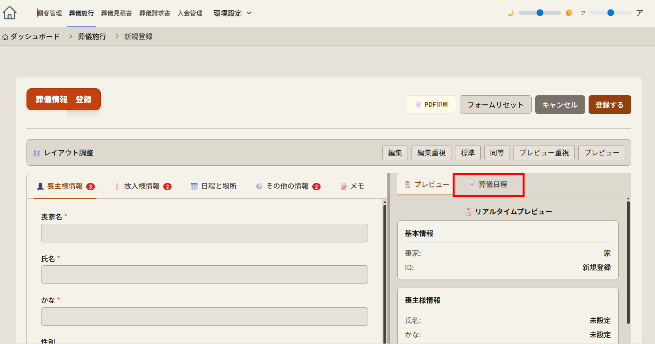Open the 葬儀見積書 menu item
The width and height of the screenshot is (655, 344).
click(116, 13)
